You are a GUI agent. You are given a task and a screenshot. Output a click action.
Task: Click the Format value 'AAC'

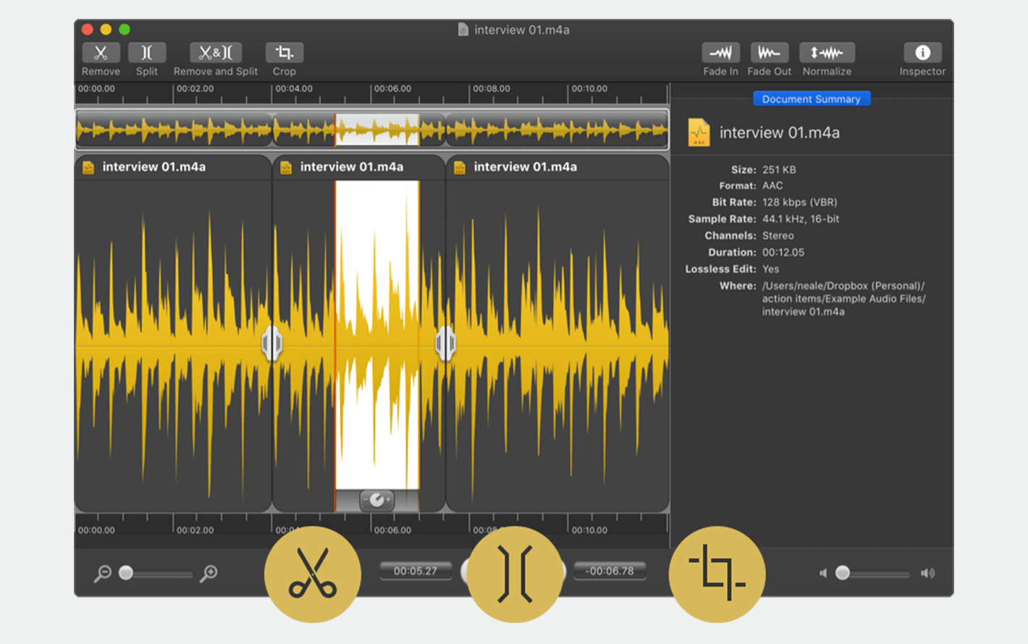(772, 186)
